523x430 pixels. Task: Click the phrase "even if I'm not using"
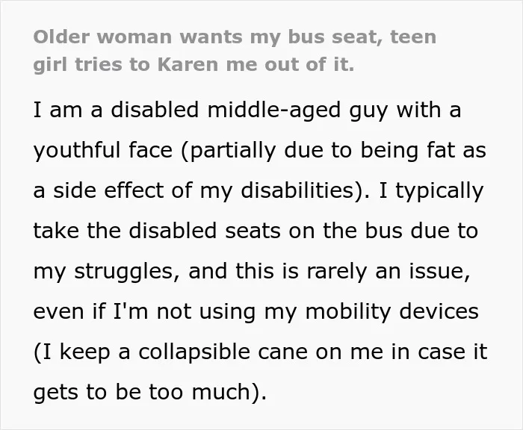click(144, 311)
